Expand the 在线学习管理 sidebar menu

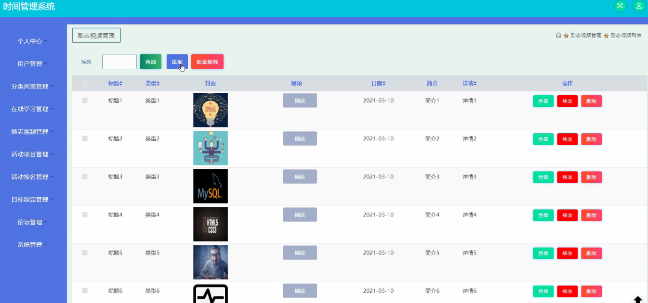(x=33, y=109)
